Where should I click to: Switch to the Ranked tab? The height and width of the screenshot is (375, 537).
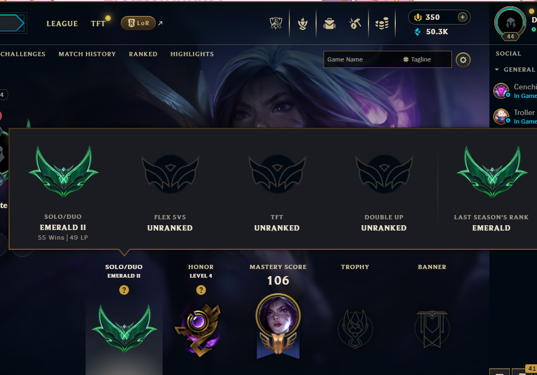pyautogui.click(x=143, y=54)
